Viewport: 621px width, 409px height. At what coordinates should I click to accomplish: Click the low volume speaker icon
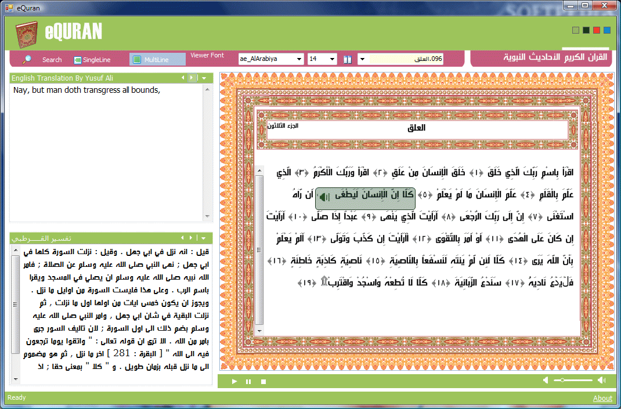pyautogui.click(x=546, y=380)
